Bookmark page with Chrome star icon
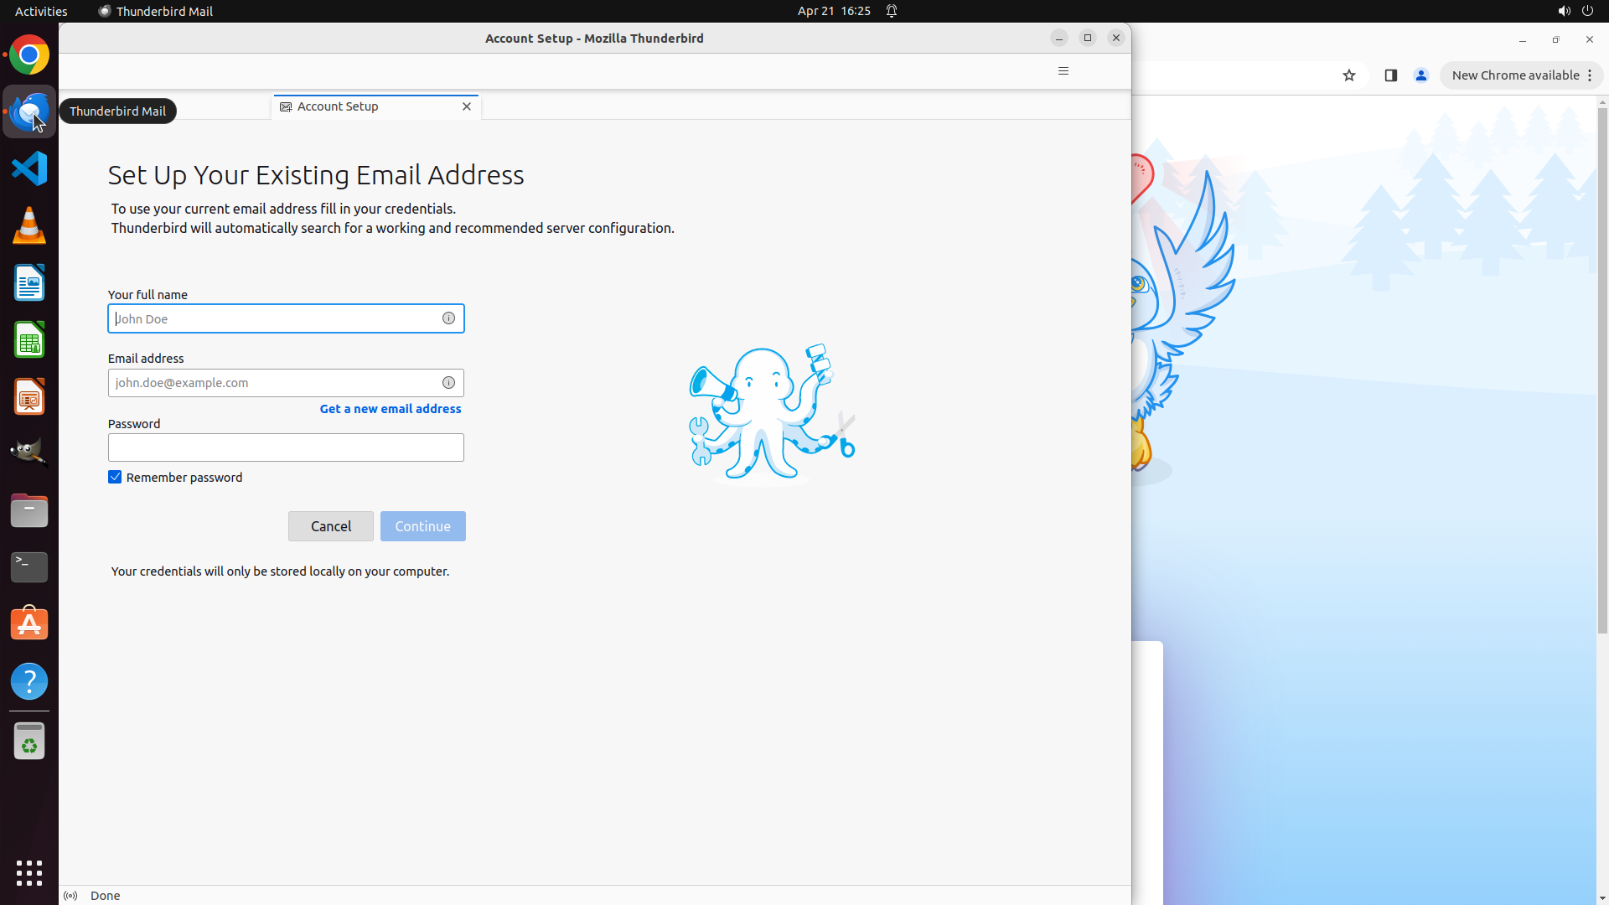The image size is (1609, 905). [1349, 75]
